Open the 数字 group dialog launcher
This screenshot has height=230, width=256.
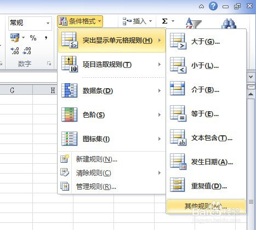[49, 64]
